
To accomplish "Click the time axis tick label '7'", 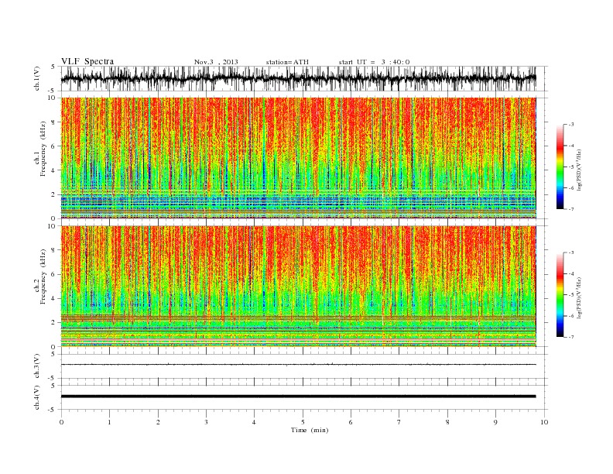I will (x=399, y=422).
